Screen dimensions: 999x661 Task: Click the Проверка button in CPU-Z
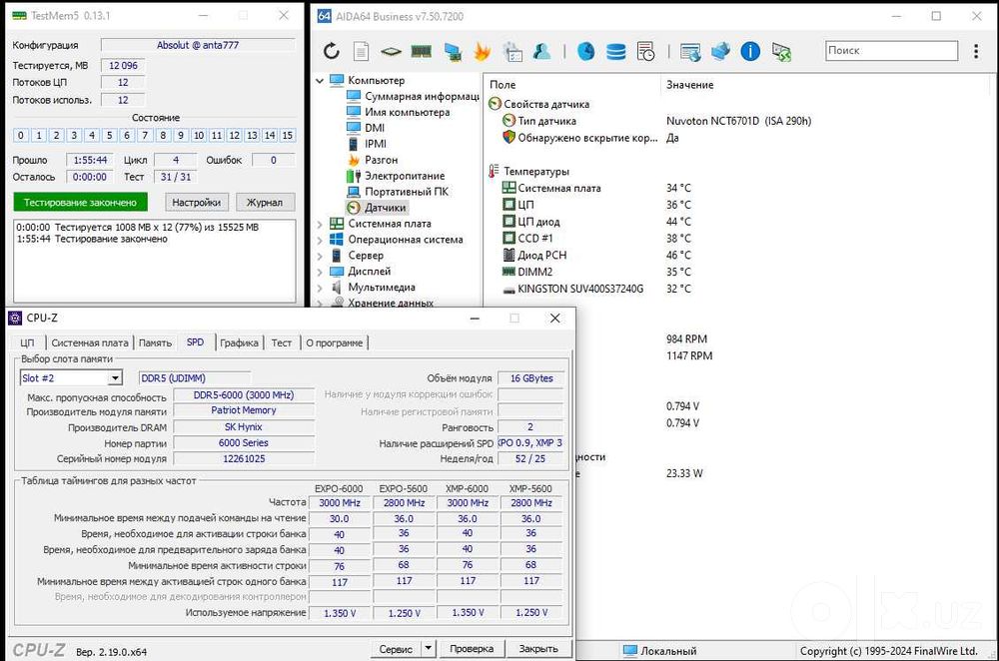pos(472,649)
